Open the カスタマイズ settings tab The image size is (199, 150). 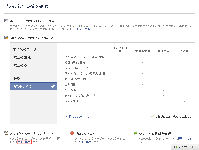[x=33, y=86]
